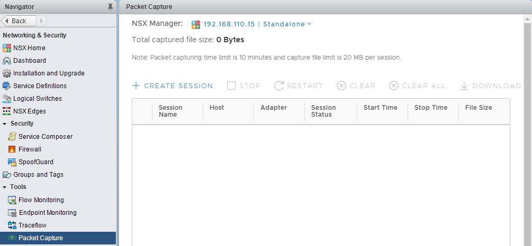Click the Service Definitions icon
The image size is (532, 246).
(7, 86)
